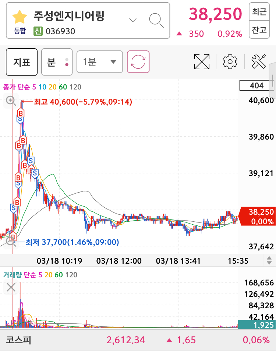Tap the 잔고 balance button
This screenshot has height=351, width=276.
(259, 29)
